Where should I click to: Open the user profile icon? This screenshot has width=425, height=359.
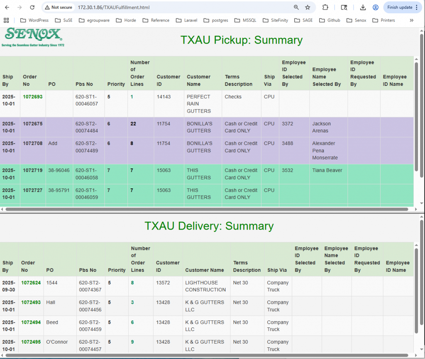(376, 7)
